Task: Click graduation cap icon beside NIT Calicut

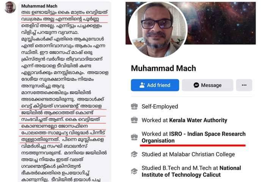Action: (x=134, y=171)
